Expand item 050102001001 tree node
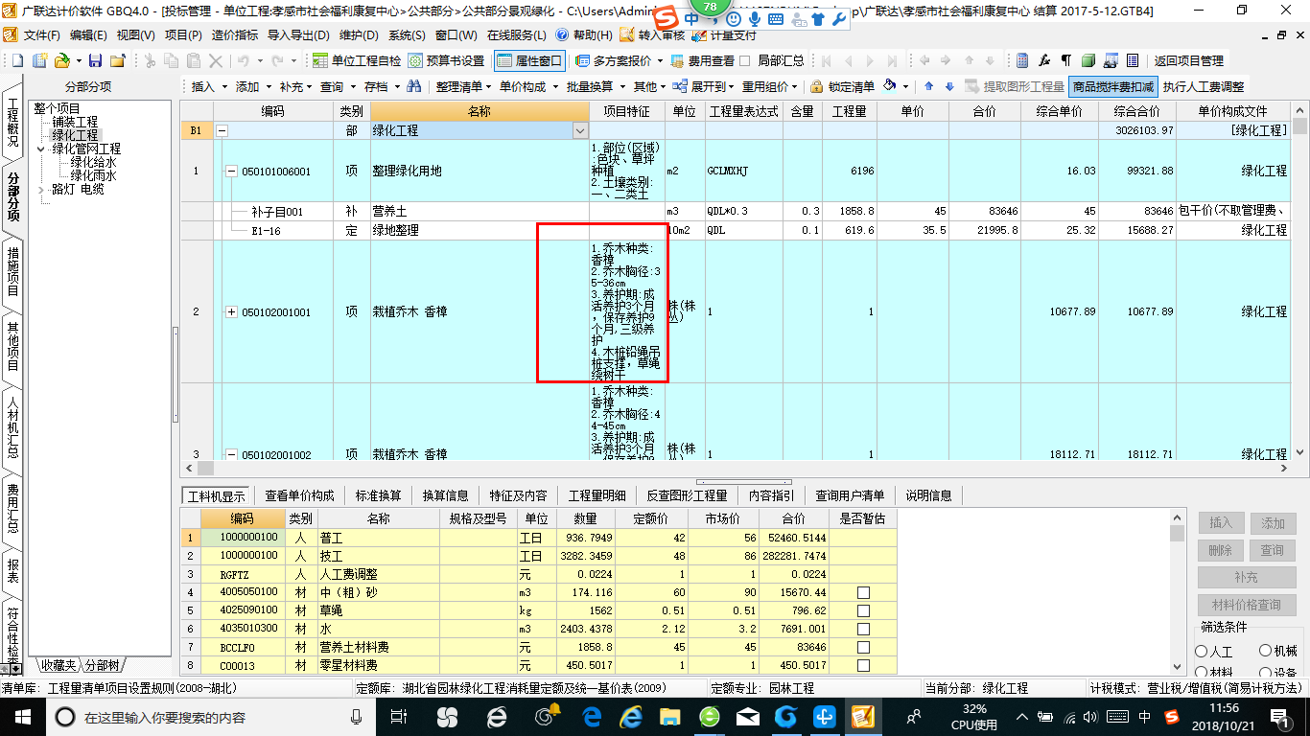The image size is (1310, 736). [231, 312]
